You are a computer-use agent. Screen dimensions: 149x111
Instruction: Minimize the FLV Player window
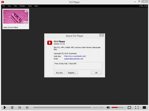pos(135,2)
